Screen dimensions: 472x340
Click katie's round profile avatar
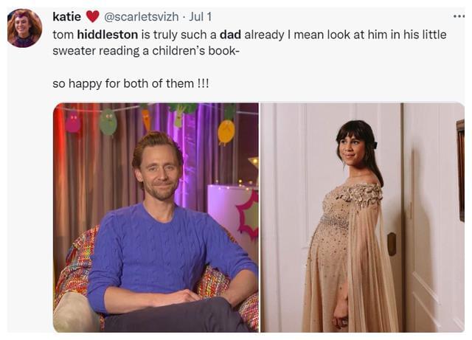tap(24, 28)
